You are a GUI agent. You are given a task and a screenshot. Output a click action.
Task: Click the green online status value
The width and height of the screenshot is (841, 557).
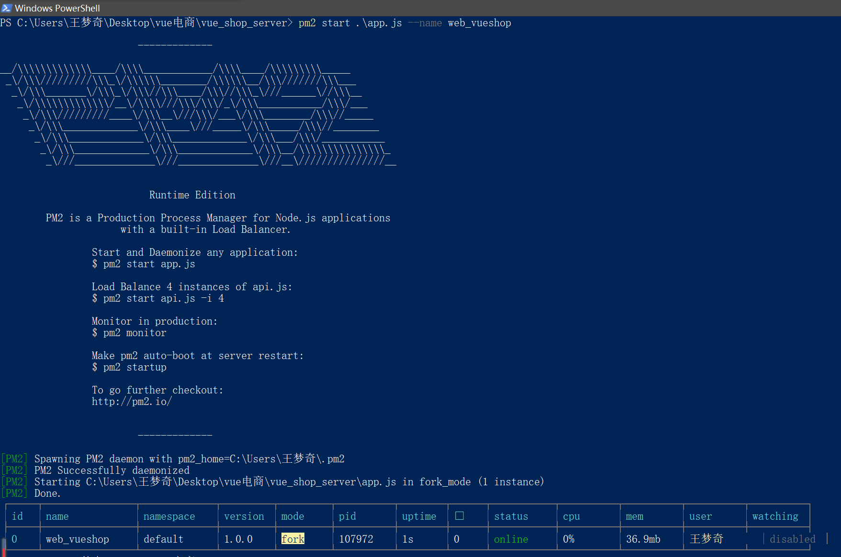point(511,539)
